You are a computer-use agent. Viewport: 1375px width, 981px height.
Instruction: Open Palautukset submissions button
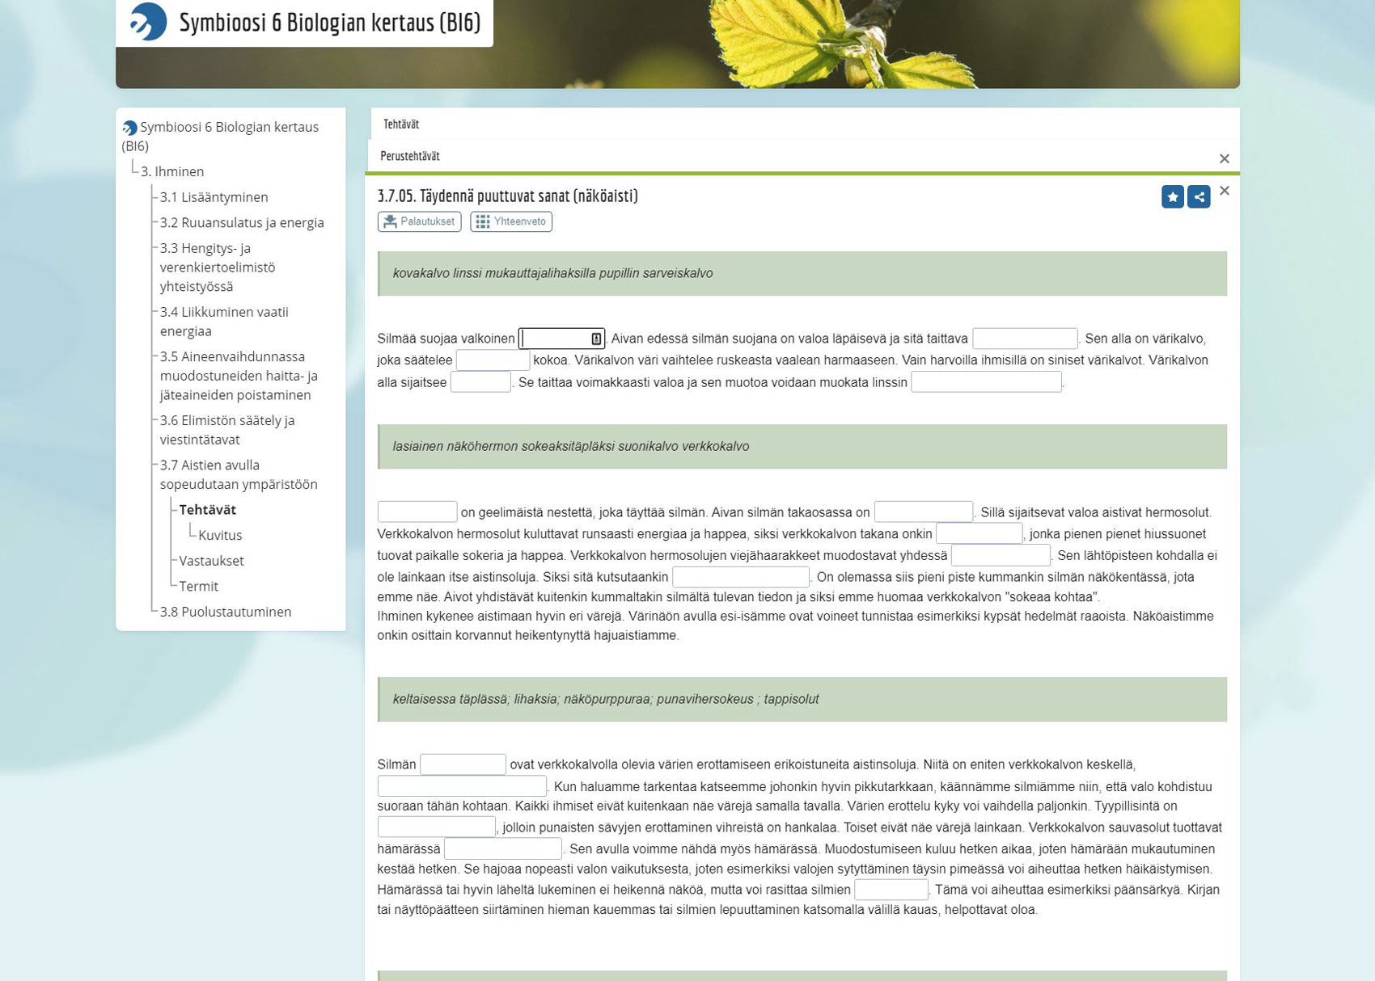419,221
